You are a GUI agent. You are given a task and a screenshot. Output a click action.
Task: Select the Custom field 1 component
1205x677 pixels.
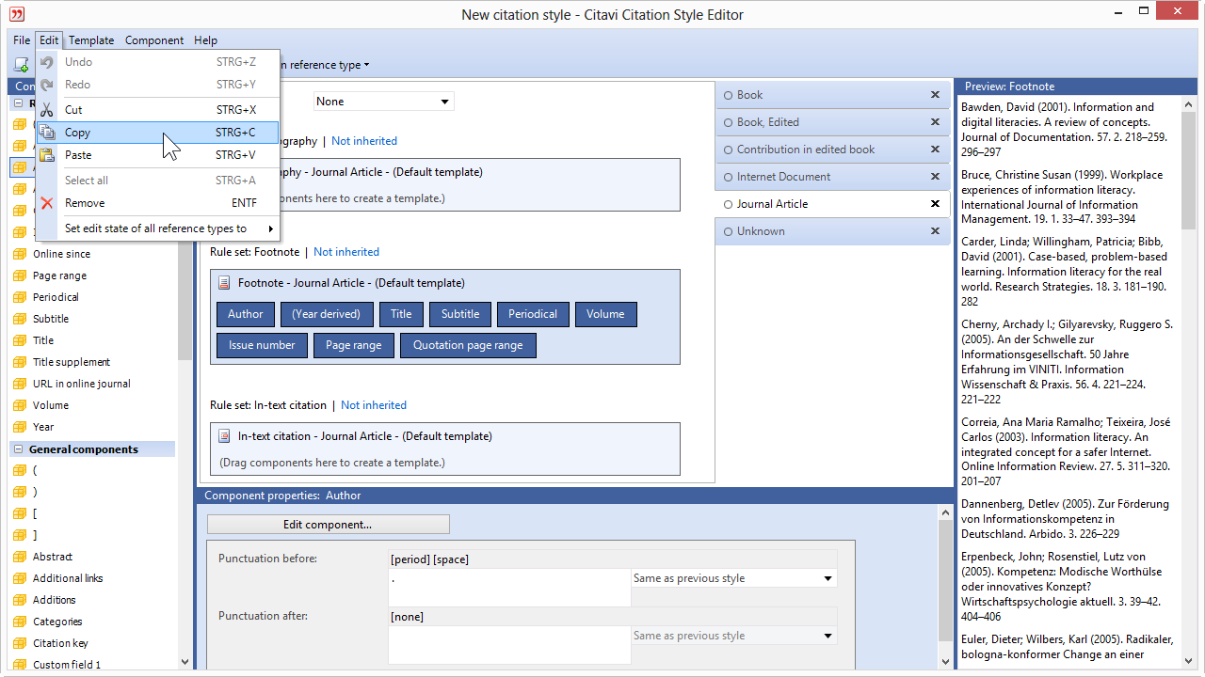(x=67, y=665)
